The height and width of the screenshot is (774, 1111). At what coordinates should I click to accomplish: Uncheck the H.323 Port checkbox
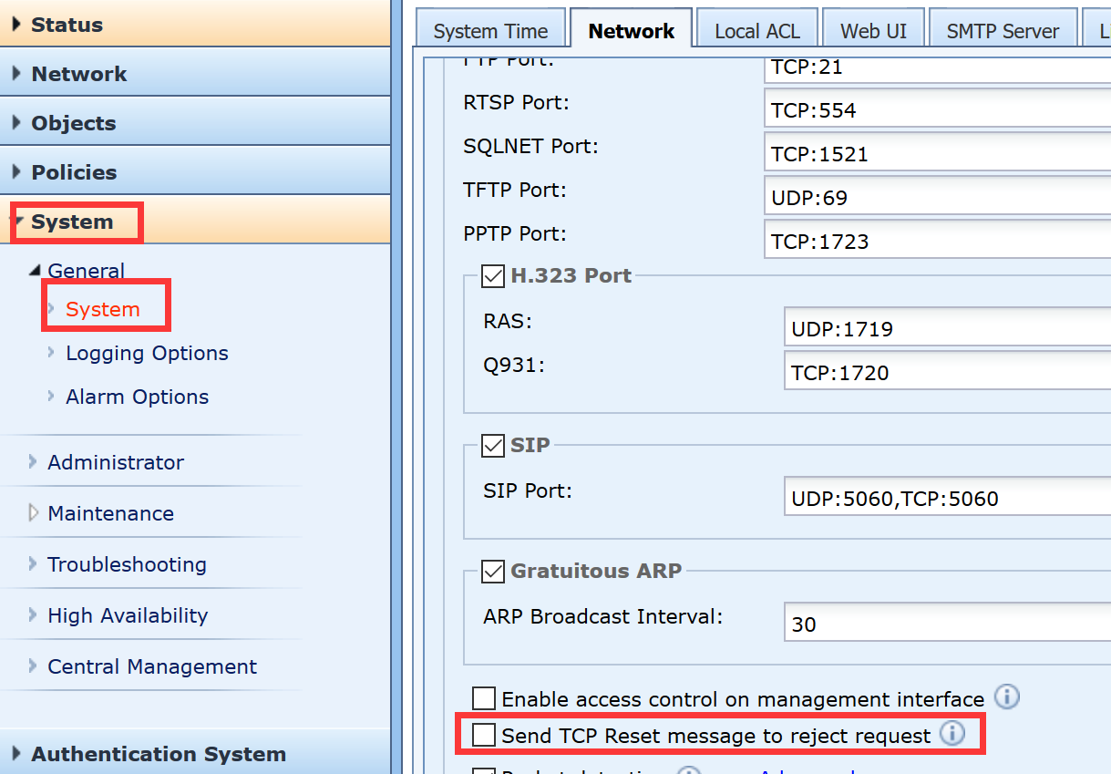(x=493, y=275)
